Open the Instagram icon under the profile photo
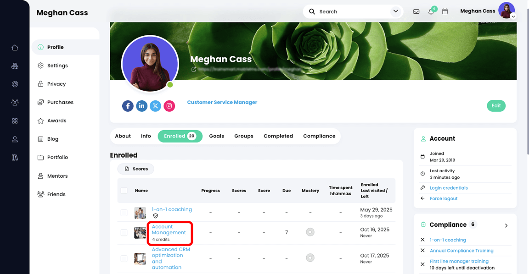This screenshot has height=274, width=529. pyautogui.click(x=169, y=106)
